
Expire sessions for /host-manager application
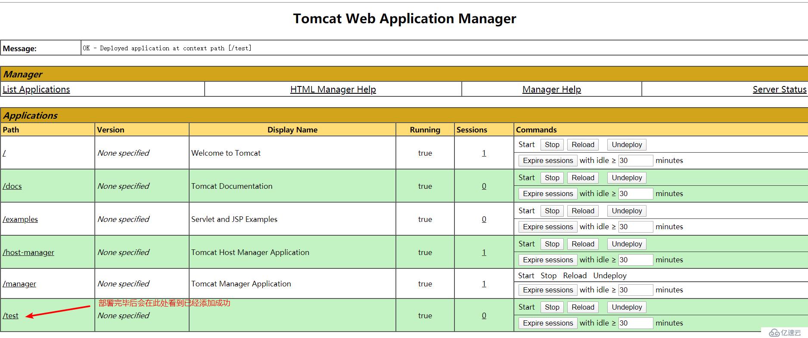548,260
